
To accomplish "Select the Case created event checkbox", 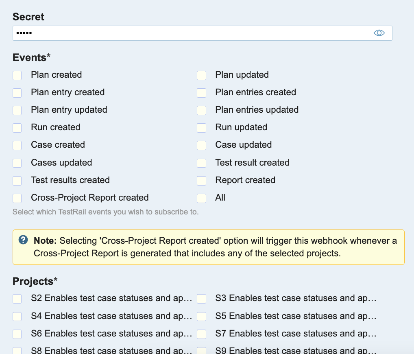I will [17, 145].
